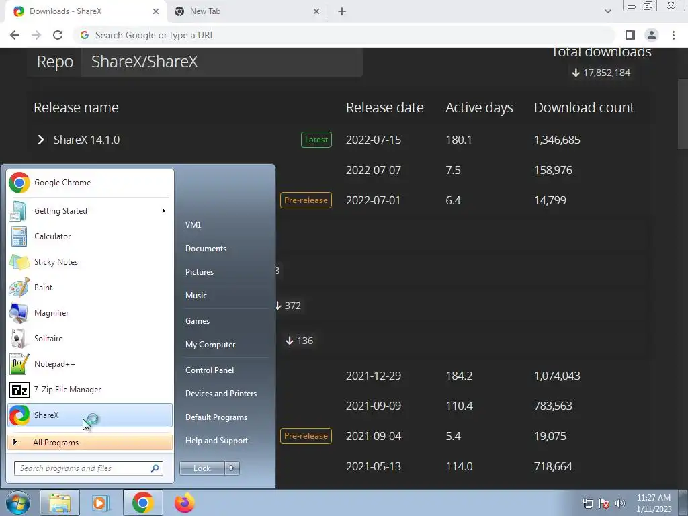
Task: Click release date 2021-12-29
Action: point(374,376)
